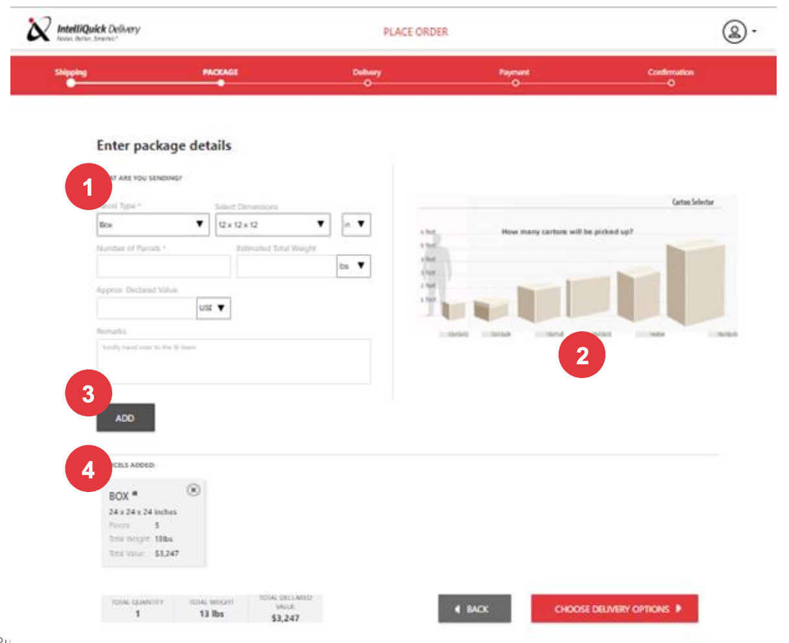Screen dimensions: 789x643
Task: Open the Parcel Type Box dropdown
Action: (x=153, y=225)
